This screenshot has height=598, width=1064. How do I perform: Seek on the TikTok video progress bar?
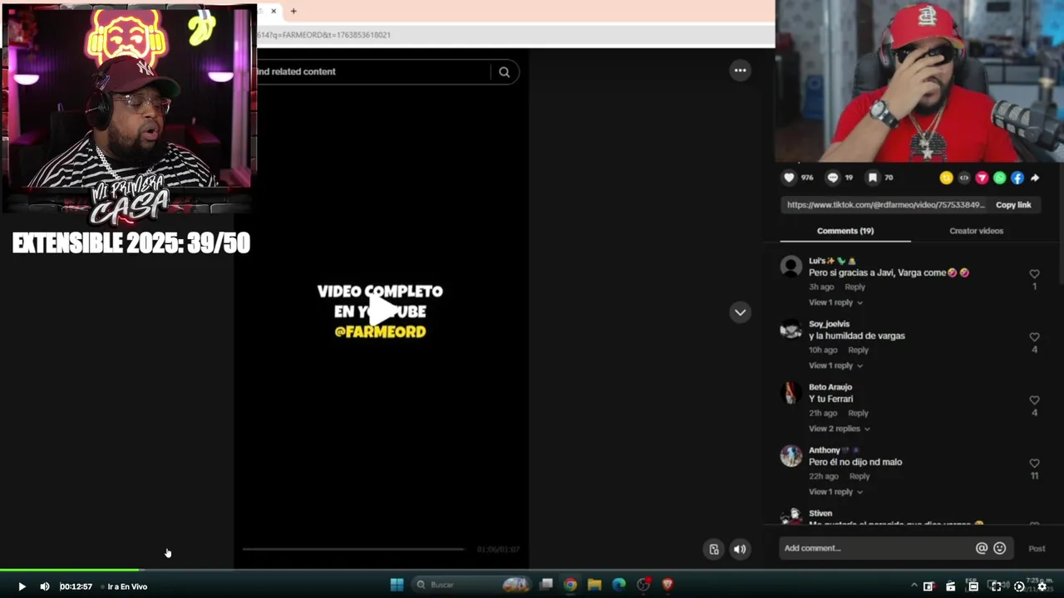coord(353,549)
